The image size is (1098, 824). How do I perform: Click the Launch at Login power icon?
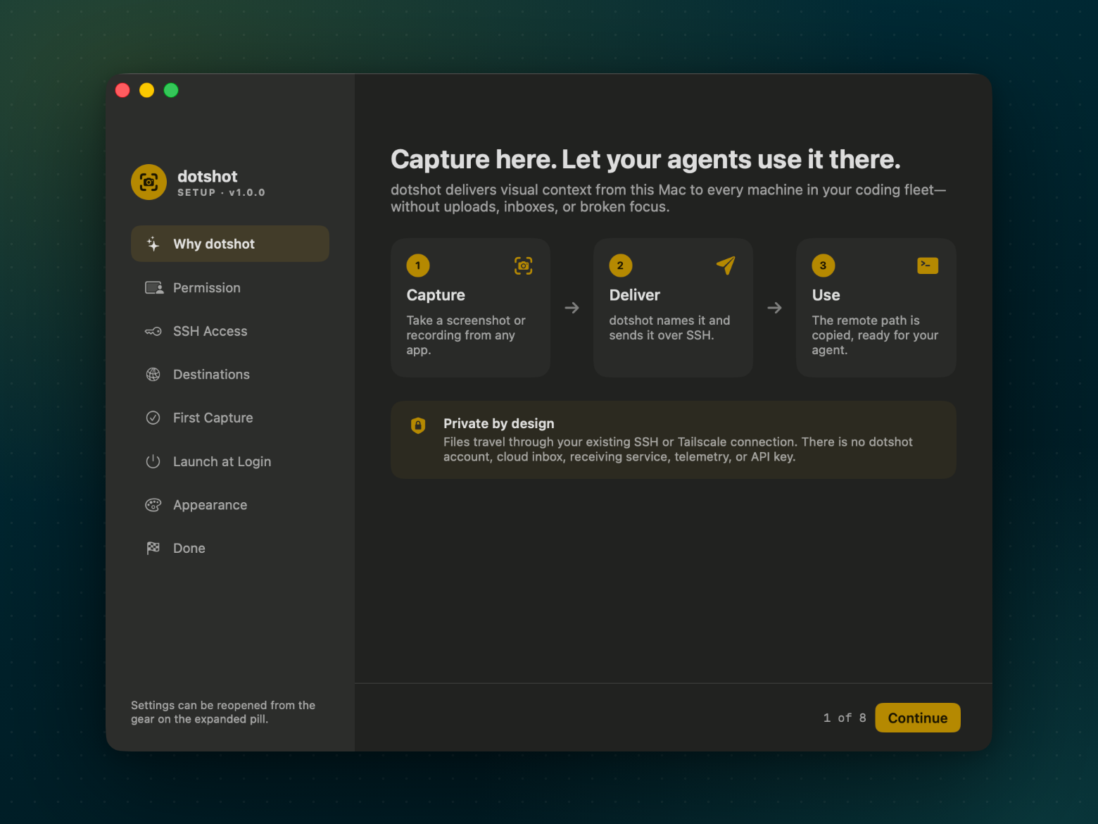tap(153, 461)
